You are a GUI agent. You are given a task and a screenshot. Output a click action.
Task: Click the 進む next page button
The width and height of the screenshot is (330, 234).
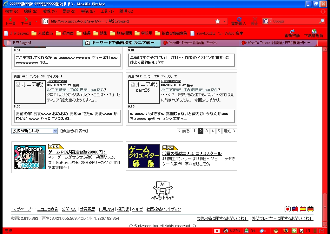tap(229, 131)
